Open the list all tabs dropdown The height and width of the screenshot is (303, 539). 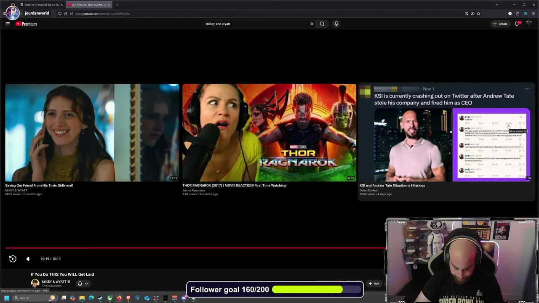[x=497, y=5]
